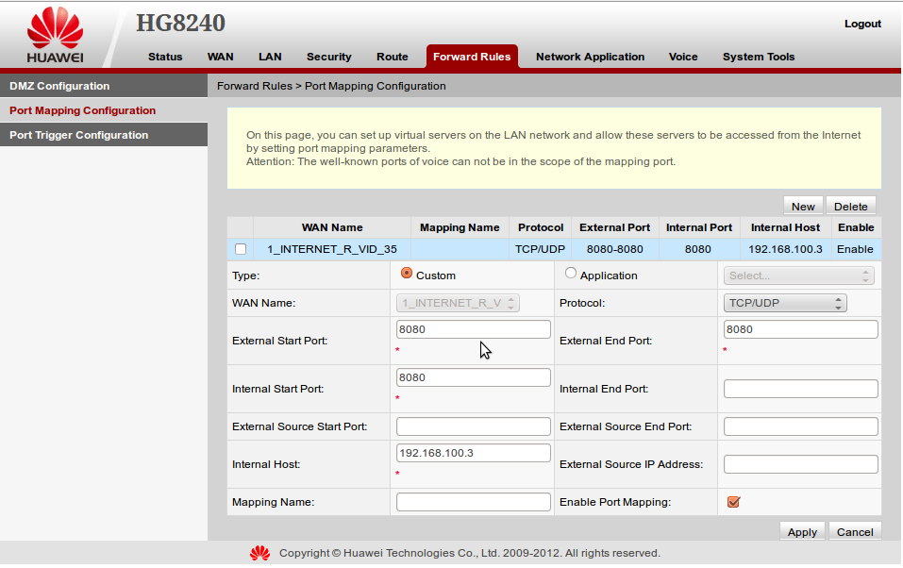The height and width of the screenshot is (568, 903).
Task: Open the Route tab
Action: 393,57
